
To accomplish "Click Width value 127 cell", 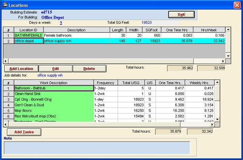I will (x=134, y=41).
